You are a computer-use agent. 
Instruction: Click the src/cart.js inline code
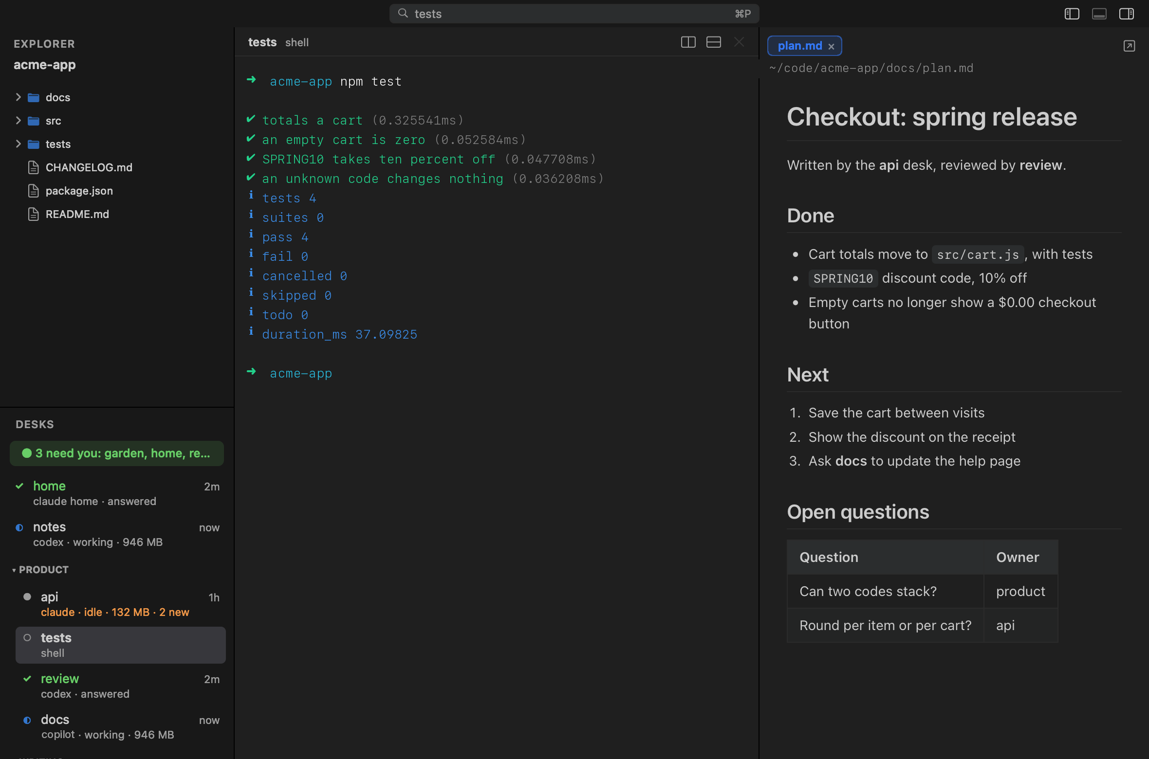coord(978,254)
